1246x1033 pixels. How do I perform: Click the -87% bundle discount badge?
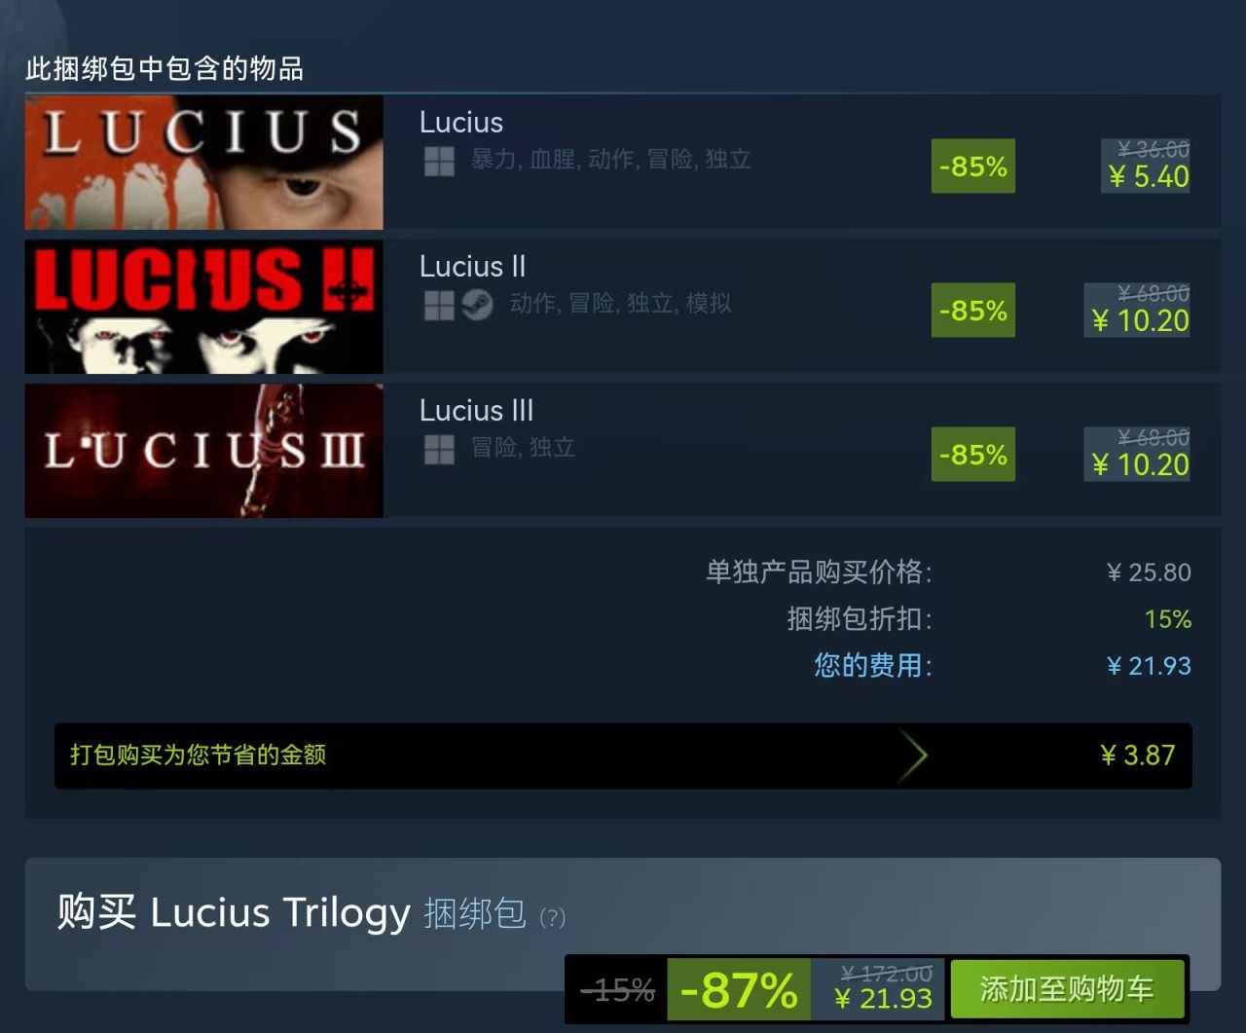pyautogui.click(x=739, y=990)
